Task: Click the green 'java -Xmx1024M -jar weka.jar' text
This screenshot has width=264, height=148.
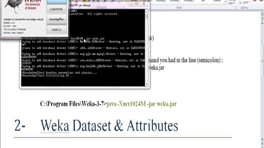Action: tap(141, 104)
